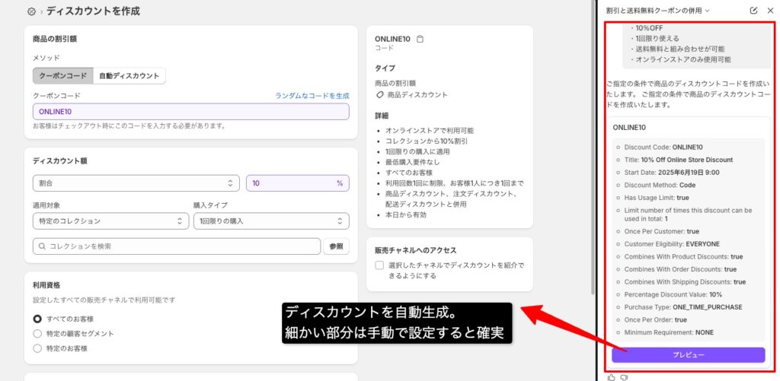Click the discount breadcrumb icon beside page title

[30, 12]
